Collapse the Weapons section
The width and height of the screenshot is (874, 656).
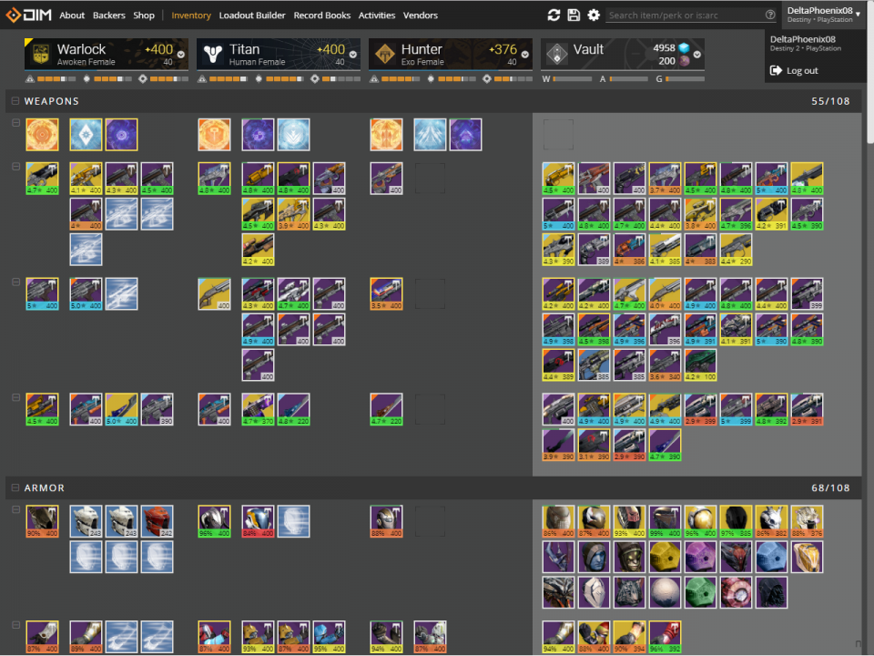16,101
